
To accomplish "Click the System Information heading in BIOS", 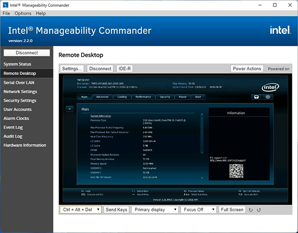I will pos(101,116).
